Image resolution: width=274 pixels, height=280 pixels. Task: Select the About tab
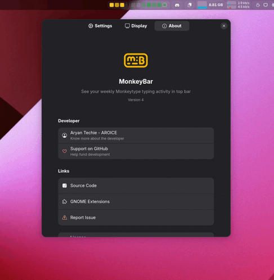pyautogui.click(x=172, y=26)
